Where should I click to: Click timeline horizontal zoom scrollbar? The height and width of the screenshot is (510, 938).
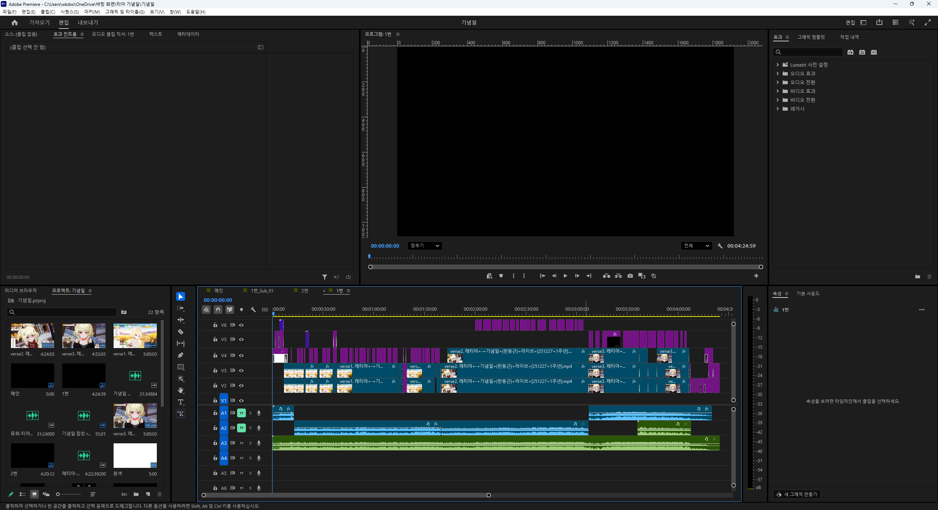point(346,495)
